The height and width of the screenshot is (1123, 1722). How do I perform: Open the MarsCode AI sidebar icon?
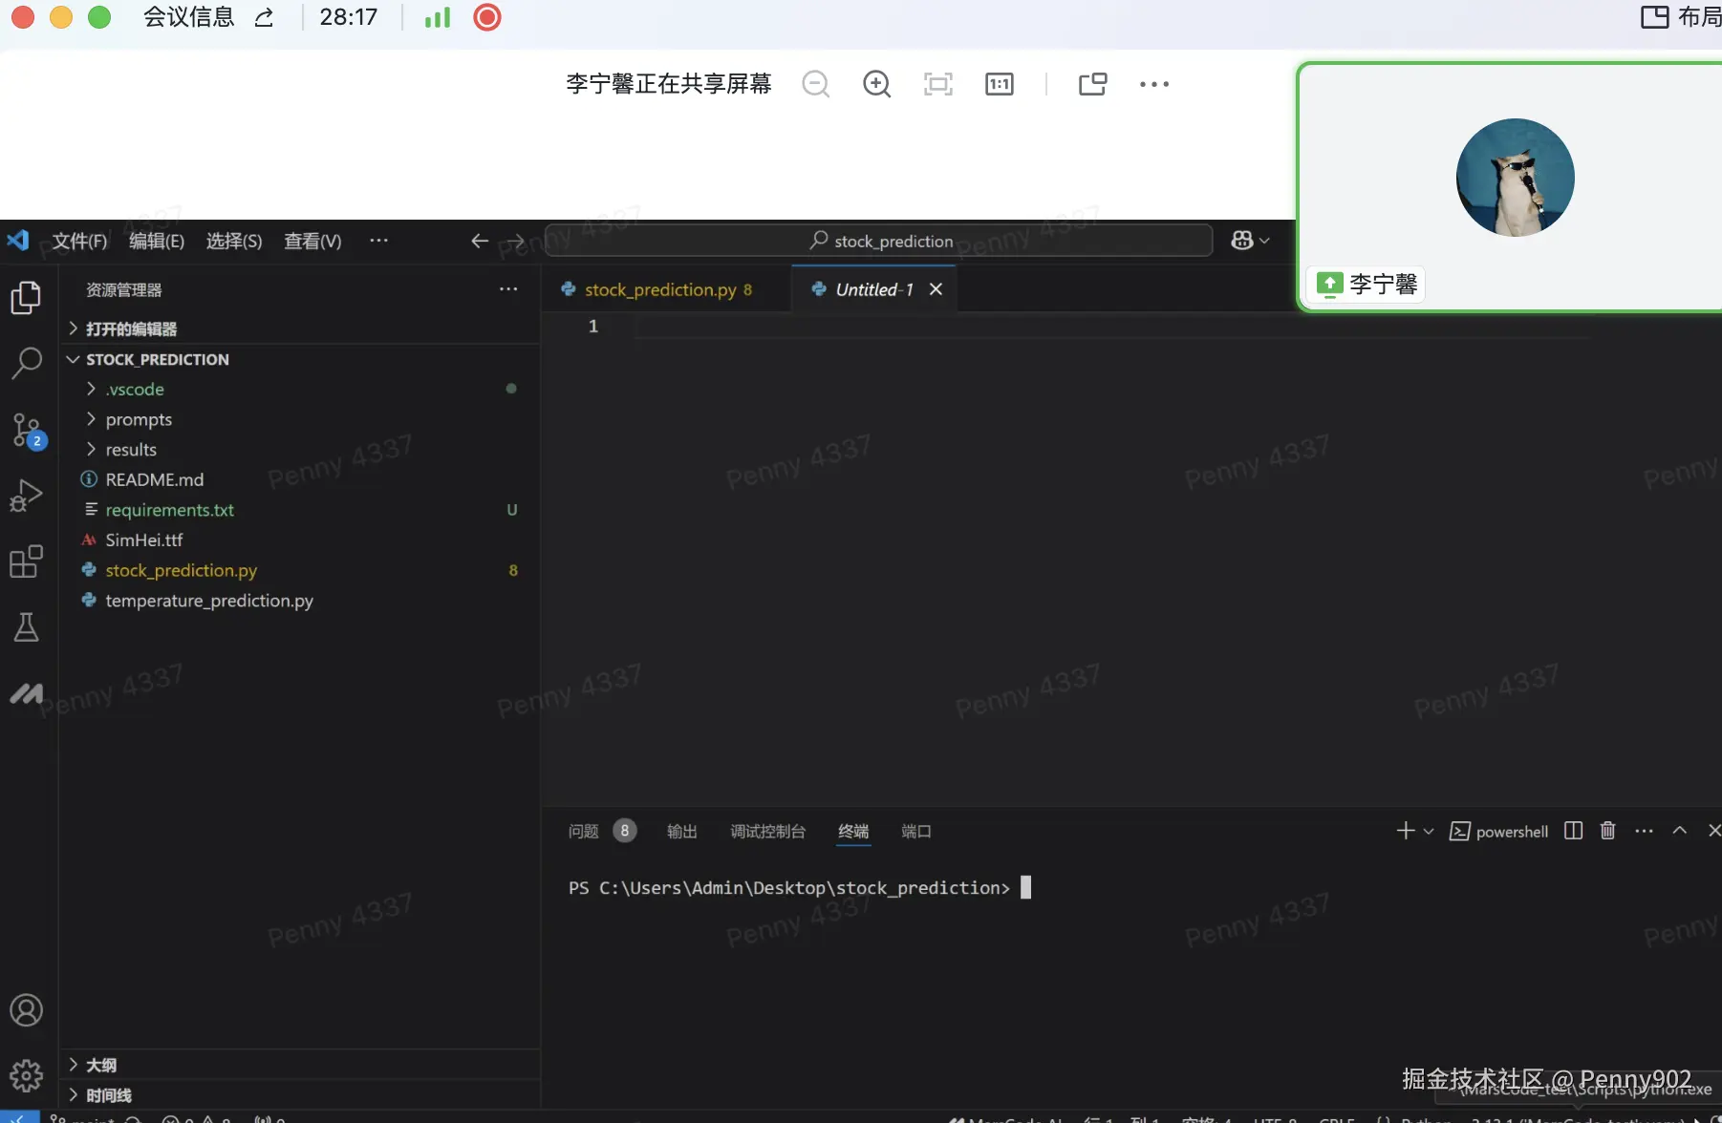(26, 693)
